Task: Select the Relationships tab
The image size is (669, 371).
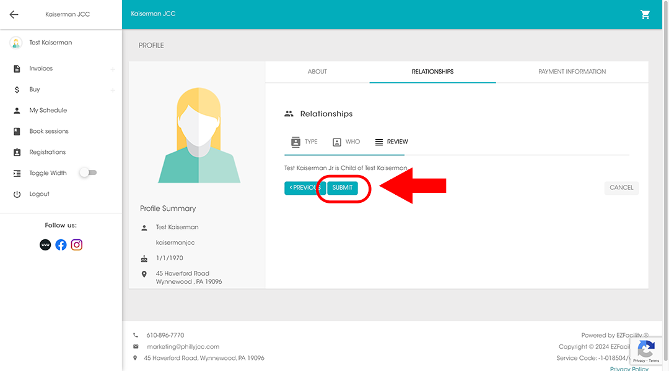Action: (x=432, y=72)
